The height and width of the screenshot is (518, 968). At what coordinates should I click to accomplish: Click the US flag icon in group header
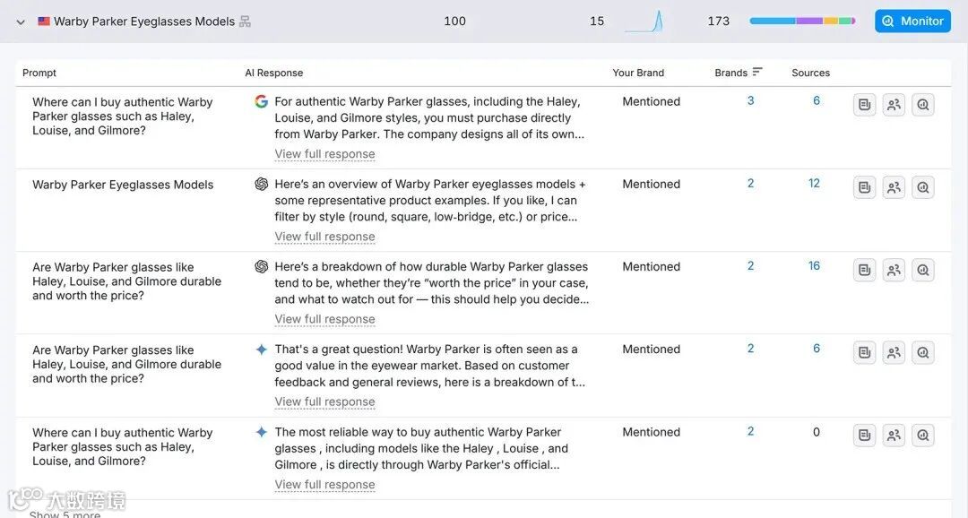click(x=44, y=21)
